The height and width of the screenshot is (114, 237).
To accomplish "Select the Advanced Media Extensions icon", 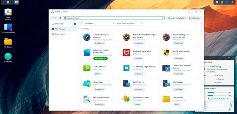I will [x=87, y=53].
